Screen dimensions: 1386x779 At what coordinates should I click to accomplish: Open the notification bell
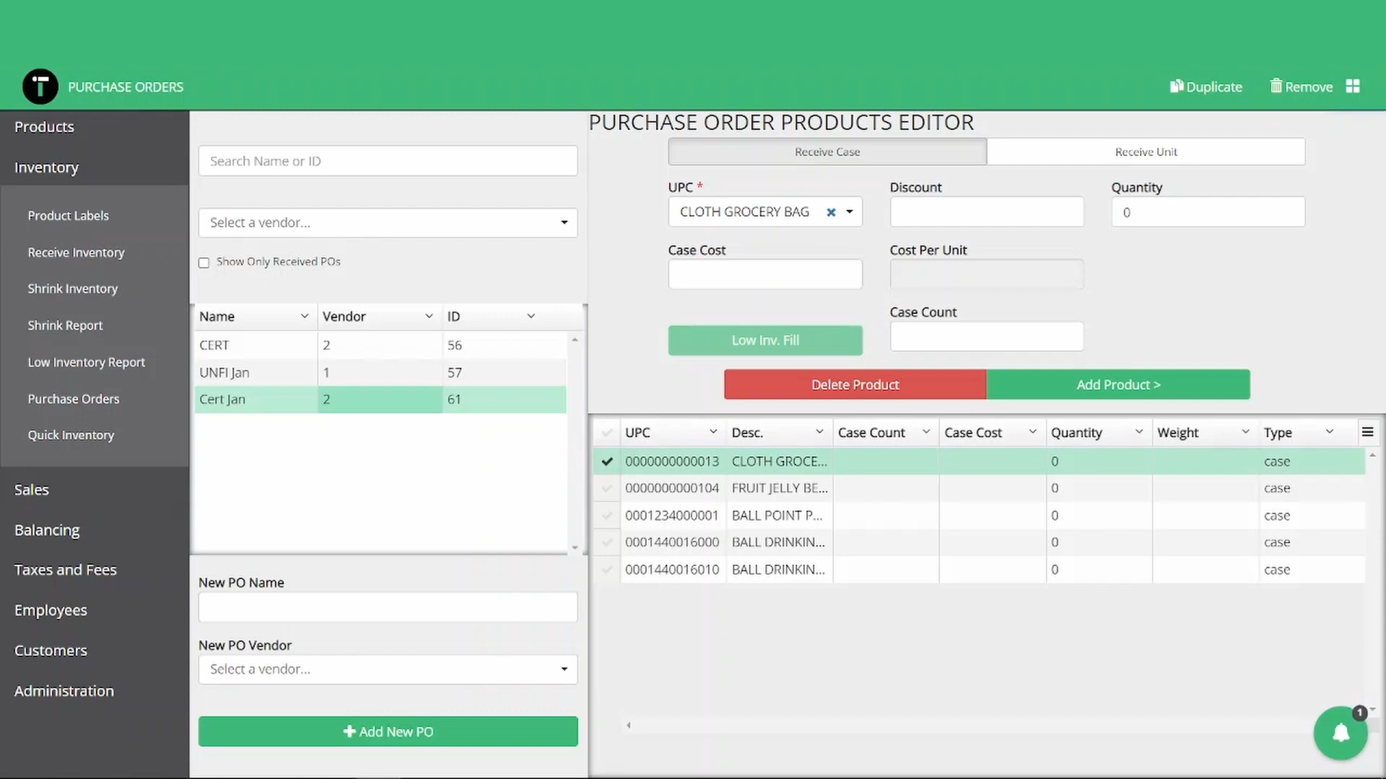click(1341, 733)
